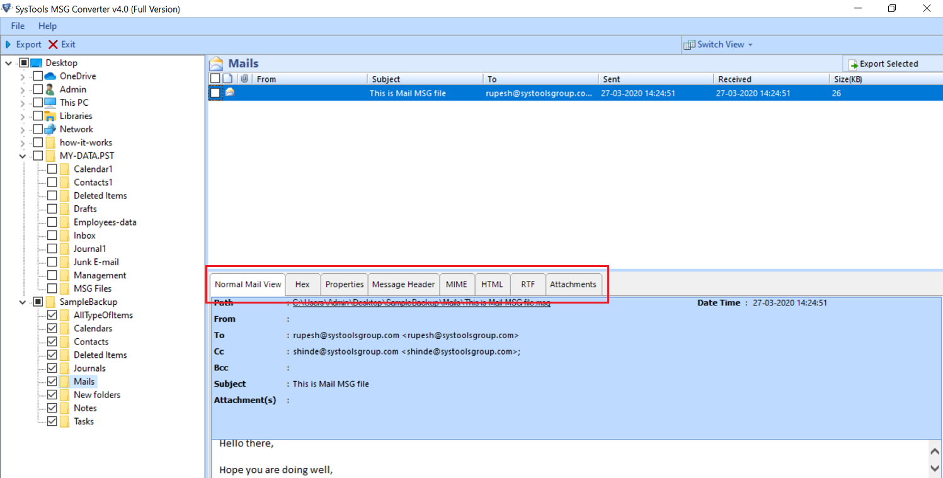Open the Switch View dropdown arrow
This screenshot has height=478, width=943.
click(x=750, y=45)
